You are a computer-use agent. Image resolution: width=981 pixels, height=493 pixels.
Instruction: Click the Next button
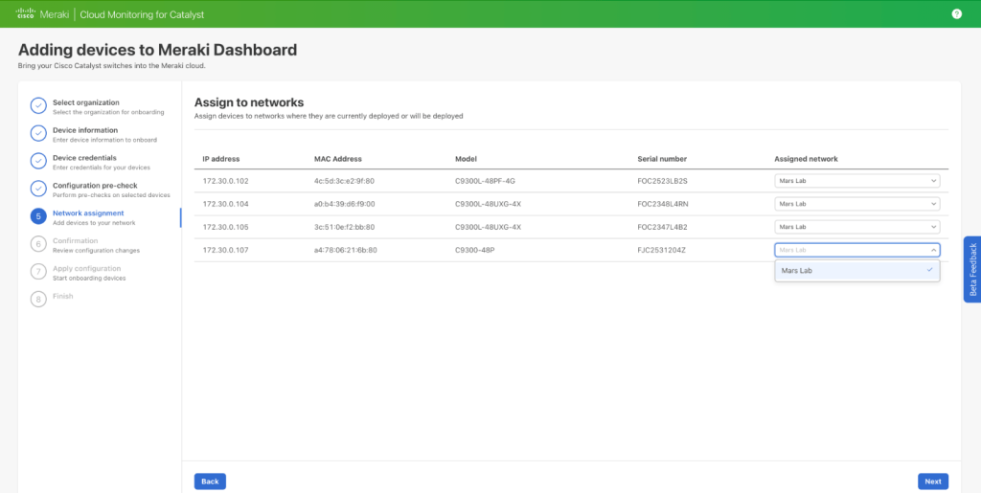point(932,482)
